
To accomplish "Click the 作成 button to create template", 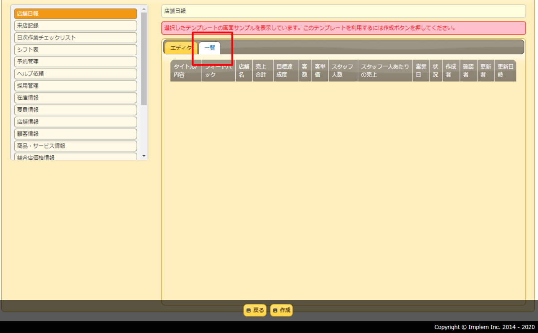I will 281,310.
